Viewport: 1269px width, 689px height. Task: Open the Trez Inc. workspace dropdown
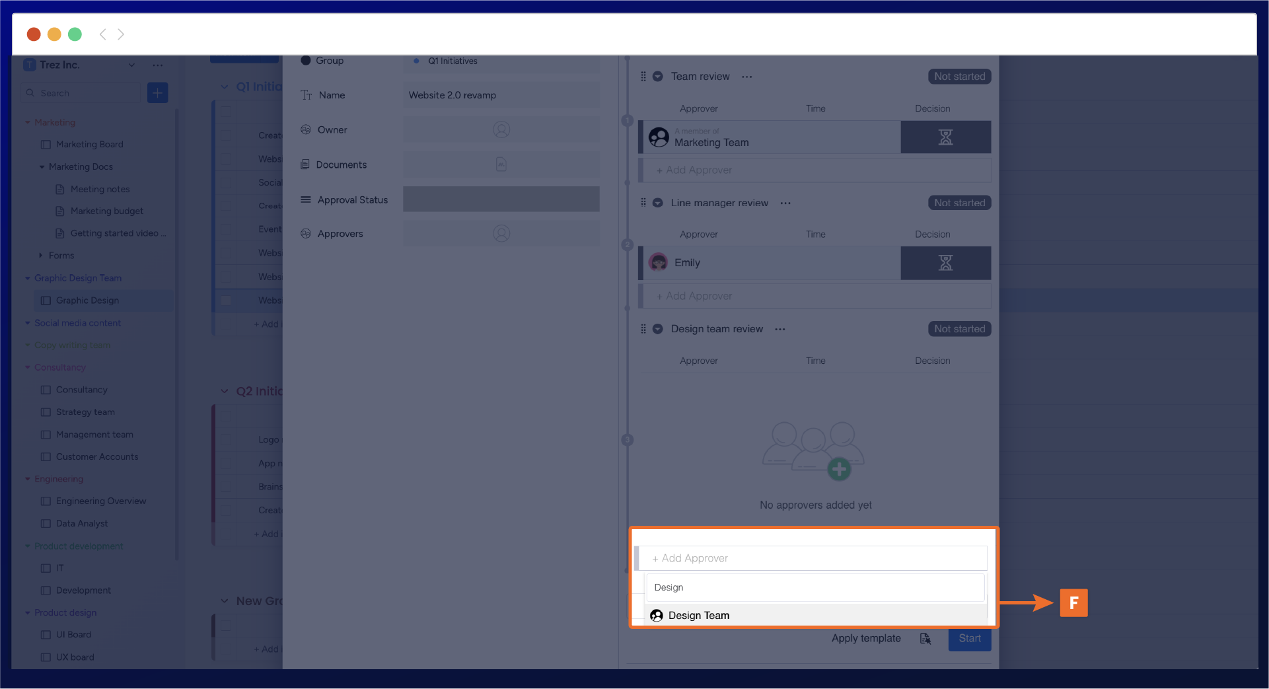(131, 65)
